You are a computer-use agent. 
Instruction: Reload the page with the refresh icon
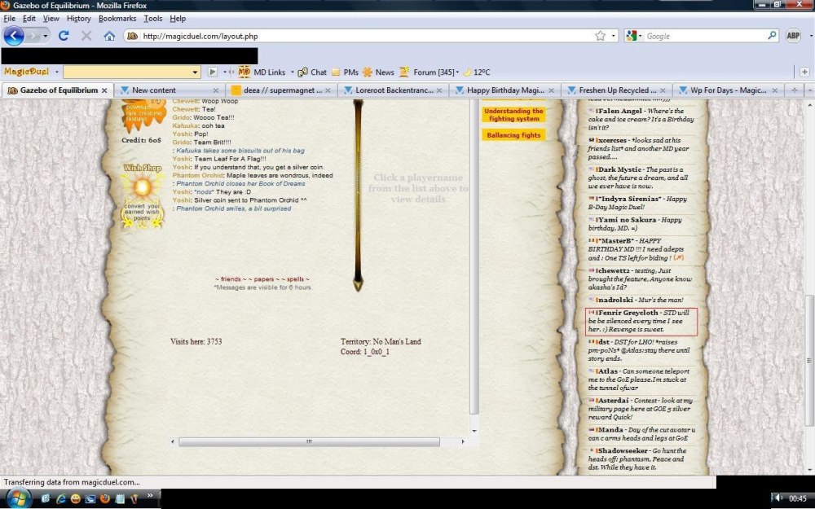64,36
